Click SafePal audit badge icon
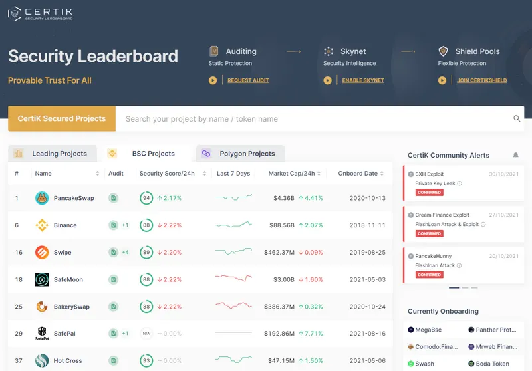The width and height of the screenshot is (532, 371). point(113,334)
